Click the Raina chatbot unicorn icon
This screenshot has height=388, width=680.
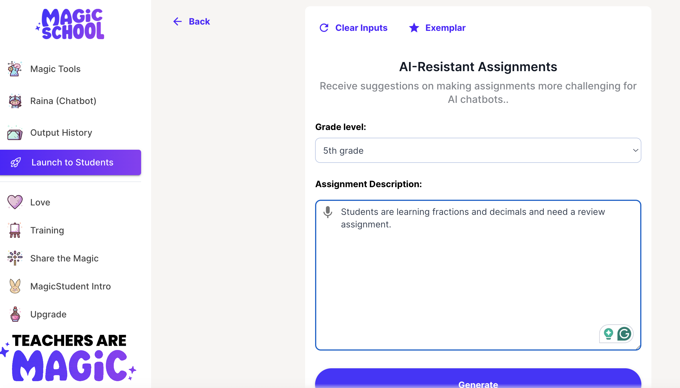[x=15, y=101]
